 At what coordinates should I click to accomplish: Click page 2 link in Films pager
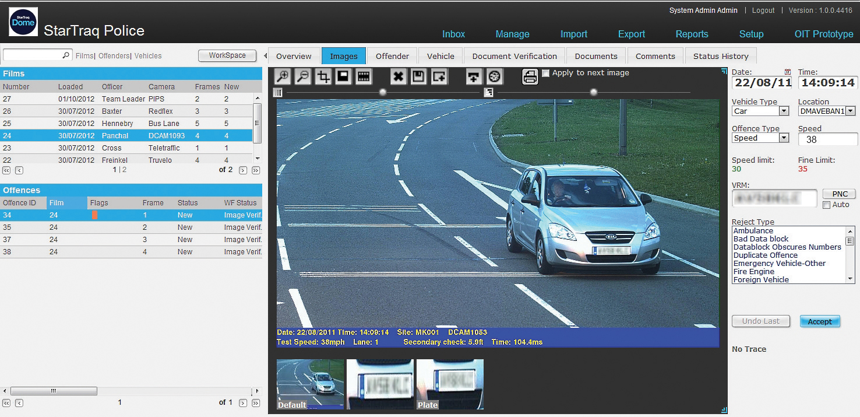pyautogui.click(x=124, y=170)
